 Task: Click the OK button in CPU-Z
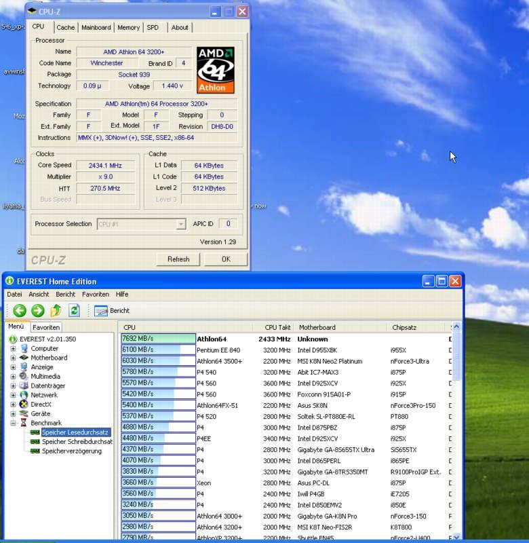226,259
